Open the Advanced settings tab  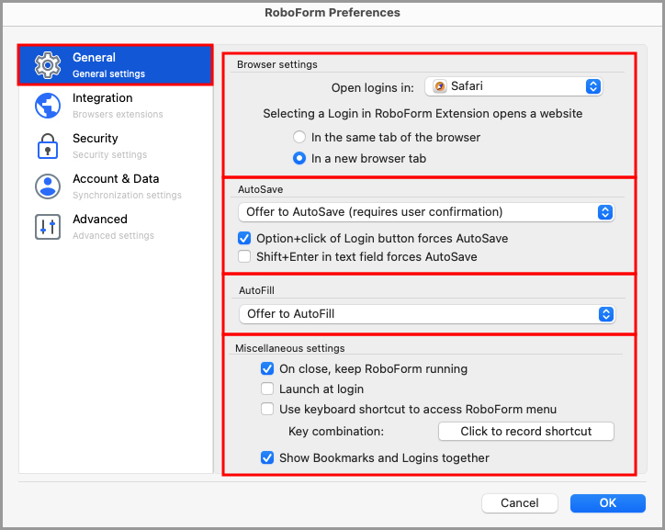pyautogui.click(x=116, y=227)
